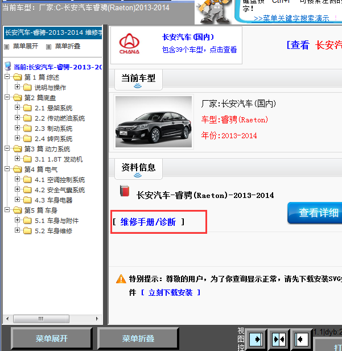Select 当前:长安汽车-睿骋 tree root node
Image resolution: width=342 pixels, height=351 pixels.
pos(58,67)
